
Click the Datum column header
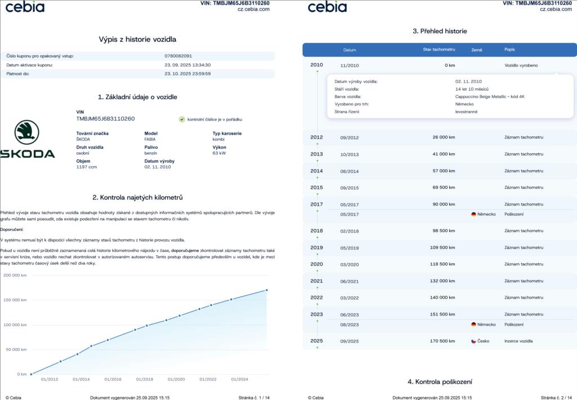[350, 50]
